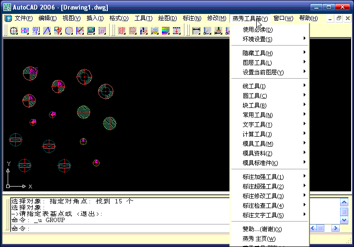Choose 使用必读(D) from the menu
Viewport: 354px width, 247px height.
coord(270,30)
